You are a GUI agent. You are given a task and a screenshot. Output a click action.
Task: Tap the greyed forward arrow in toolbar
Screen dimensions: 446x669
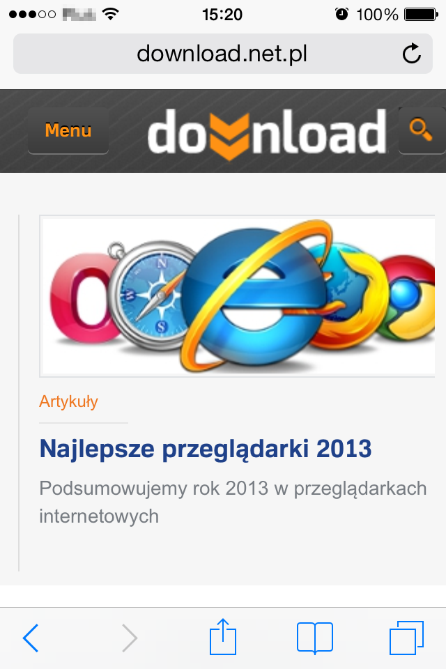pos(130,638)
